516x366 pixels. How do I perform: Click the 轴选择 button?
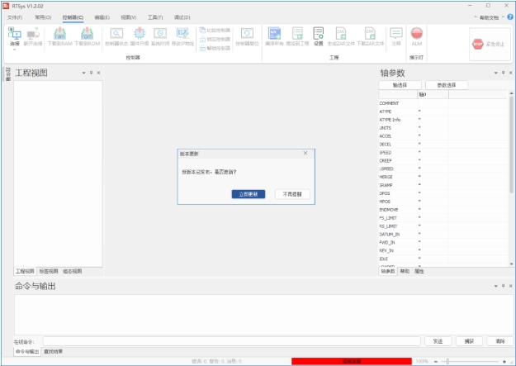coord(400,85)
